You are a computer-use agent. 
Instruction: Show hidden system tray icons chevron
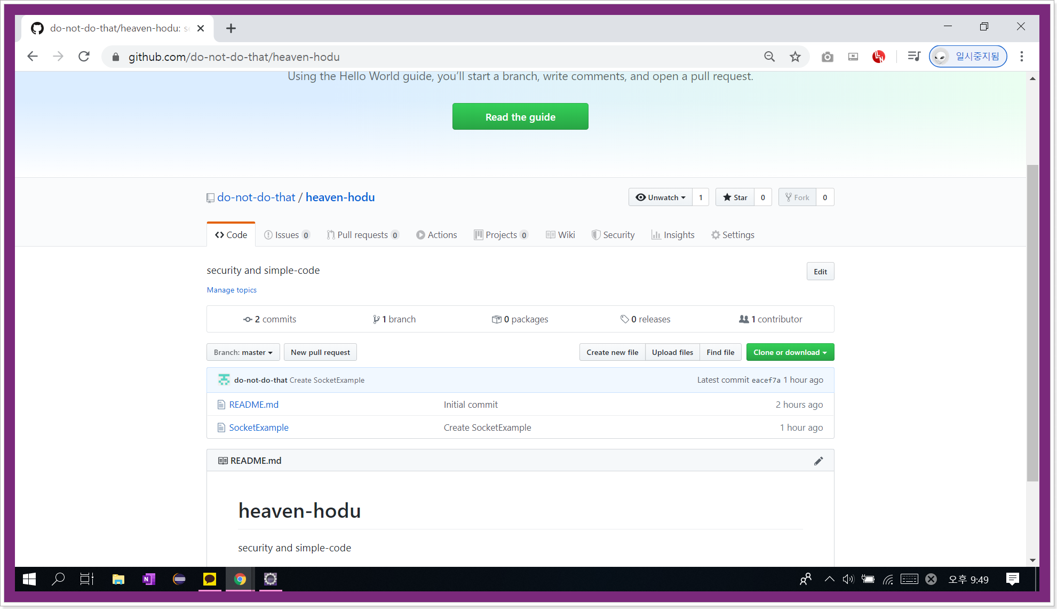pos(829,579)
